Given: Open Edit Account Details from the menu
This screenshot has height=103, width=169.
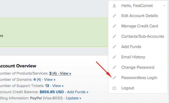Looking at the screenshot, I should click(140, 16).
